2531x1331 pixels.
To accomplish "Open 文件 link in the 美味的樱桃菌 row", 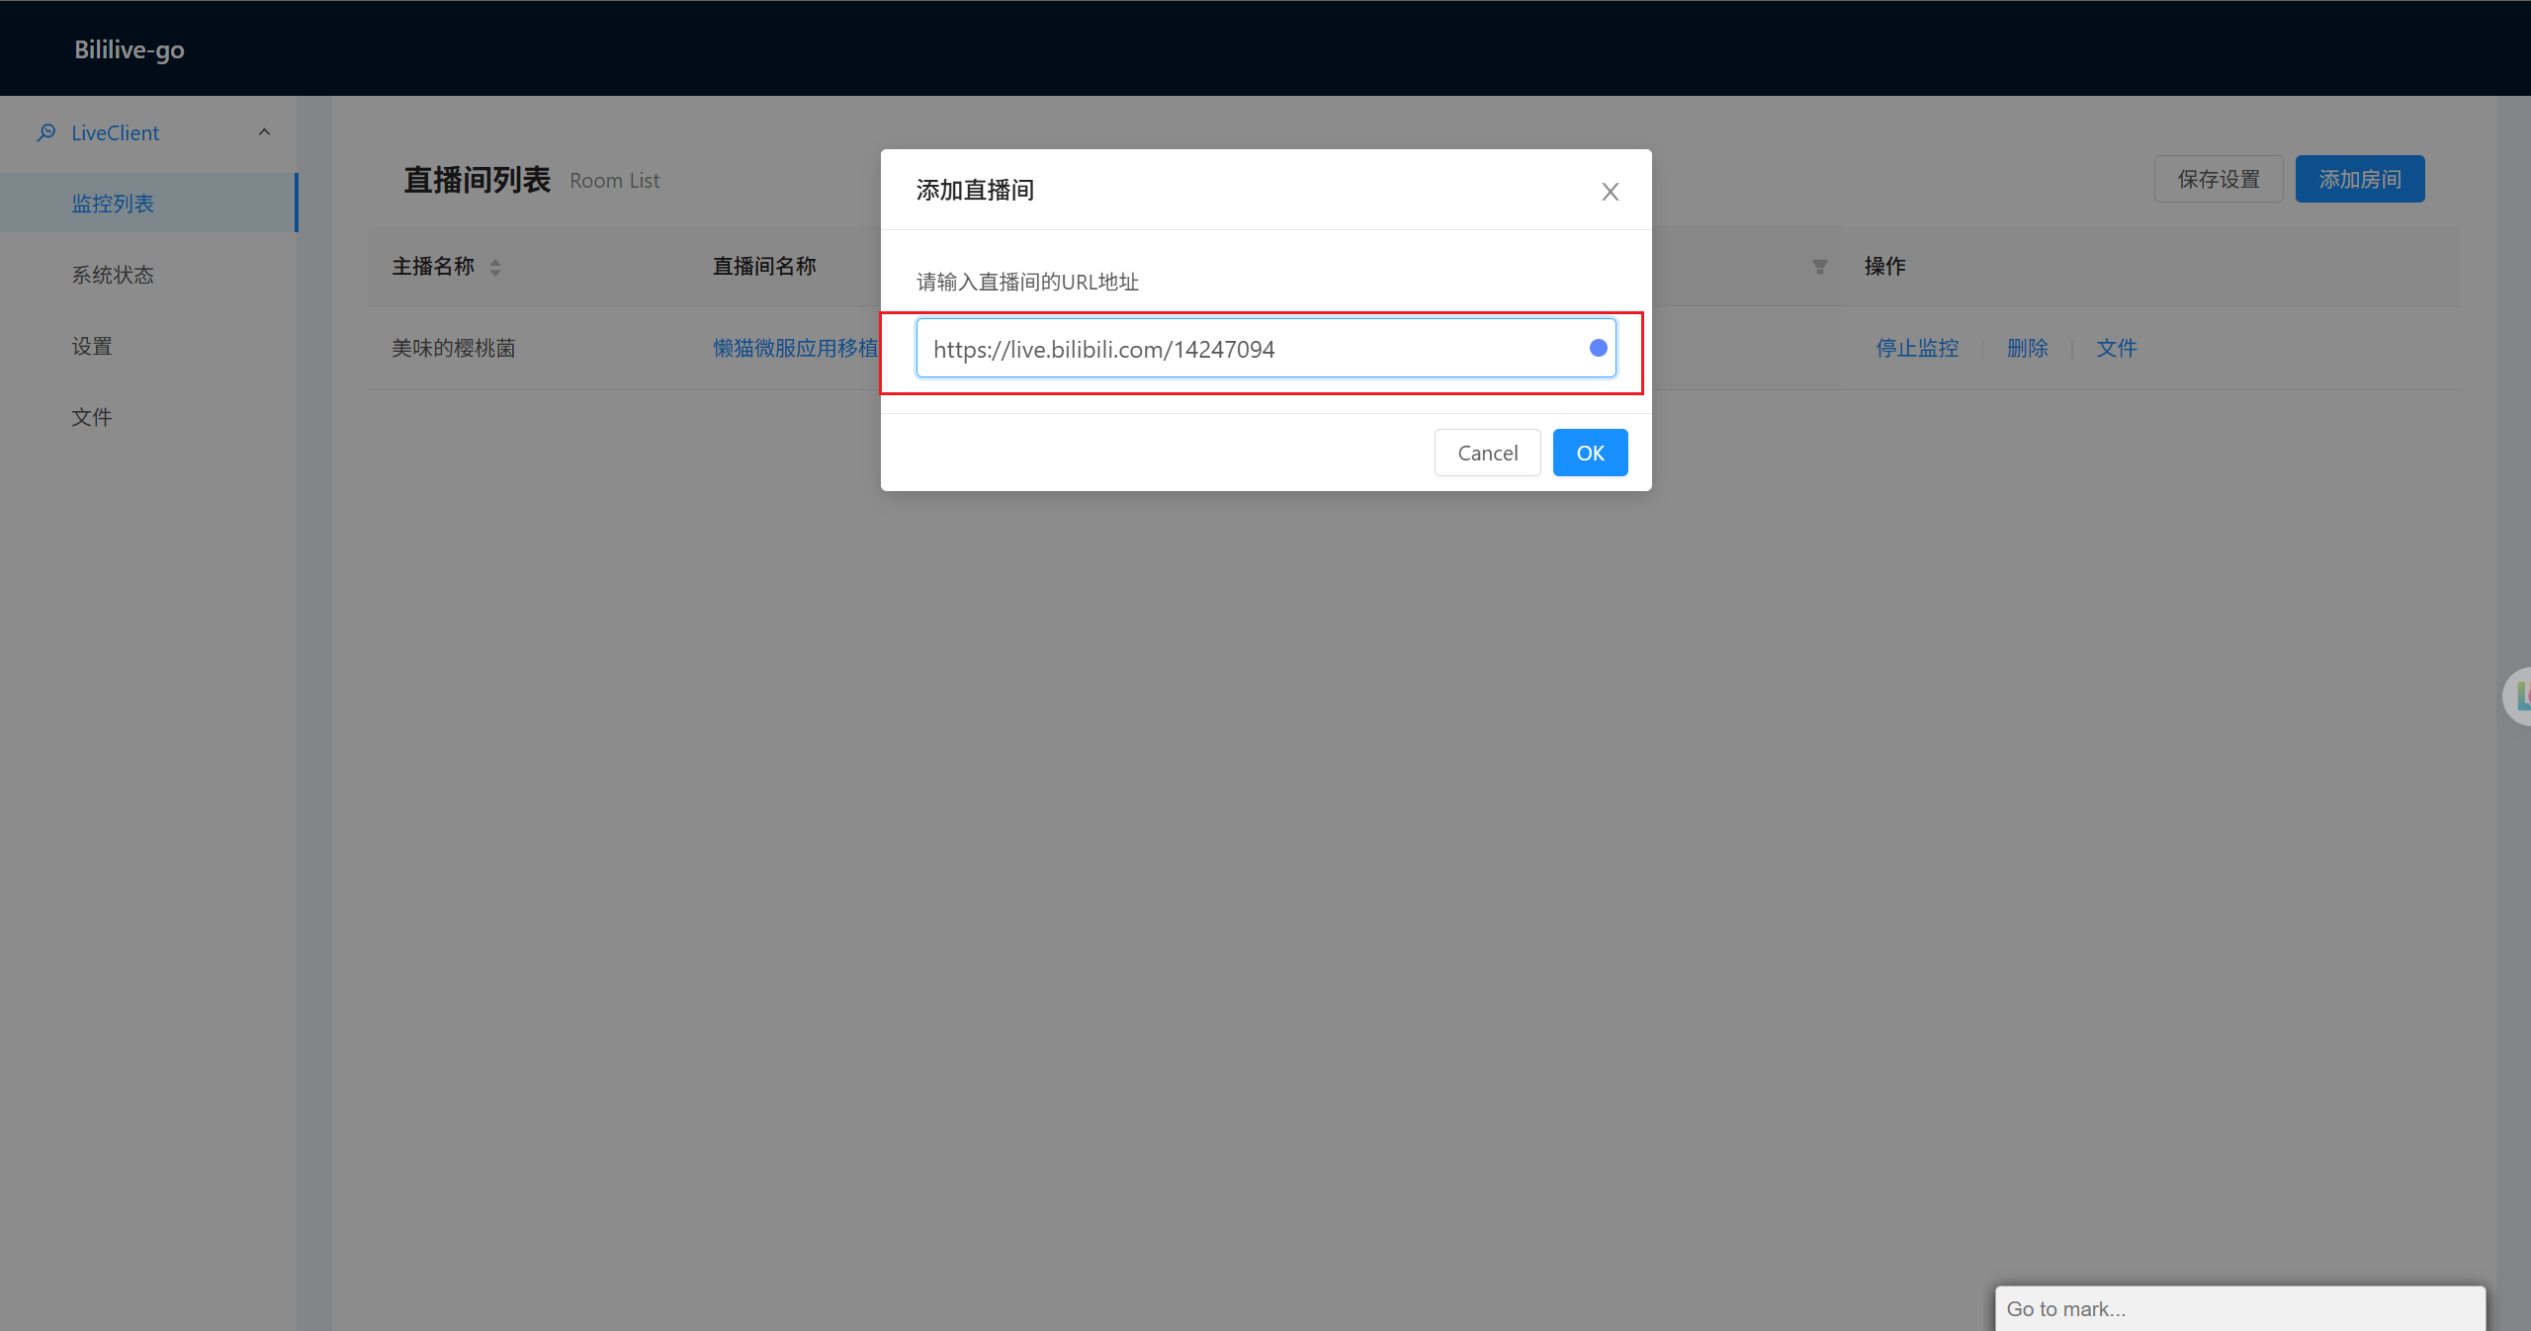I will (x=2117, y=348).
